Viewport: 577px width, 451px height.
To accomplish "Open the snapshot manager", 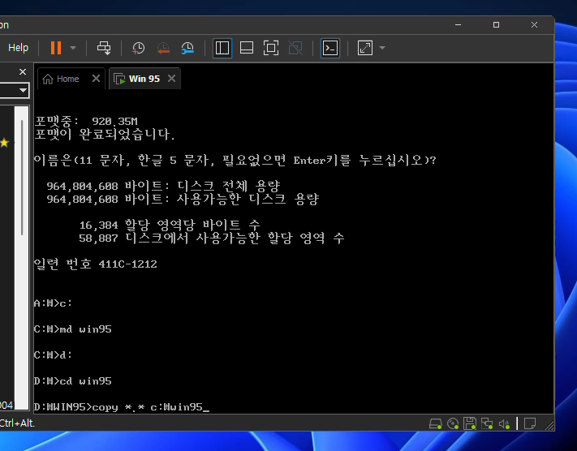I will point(187,48).
